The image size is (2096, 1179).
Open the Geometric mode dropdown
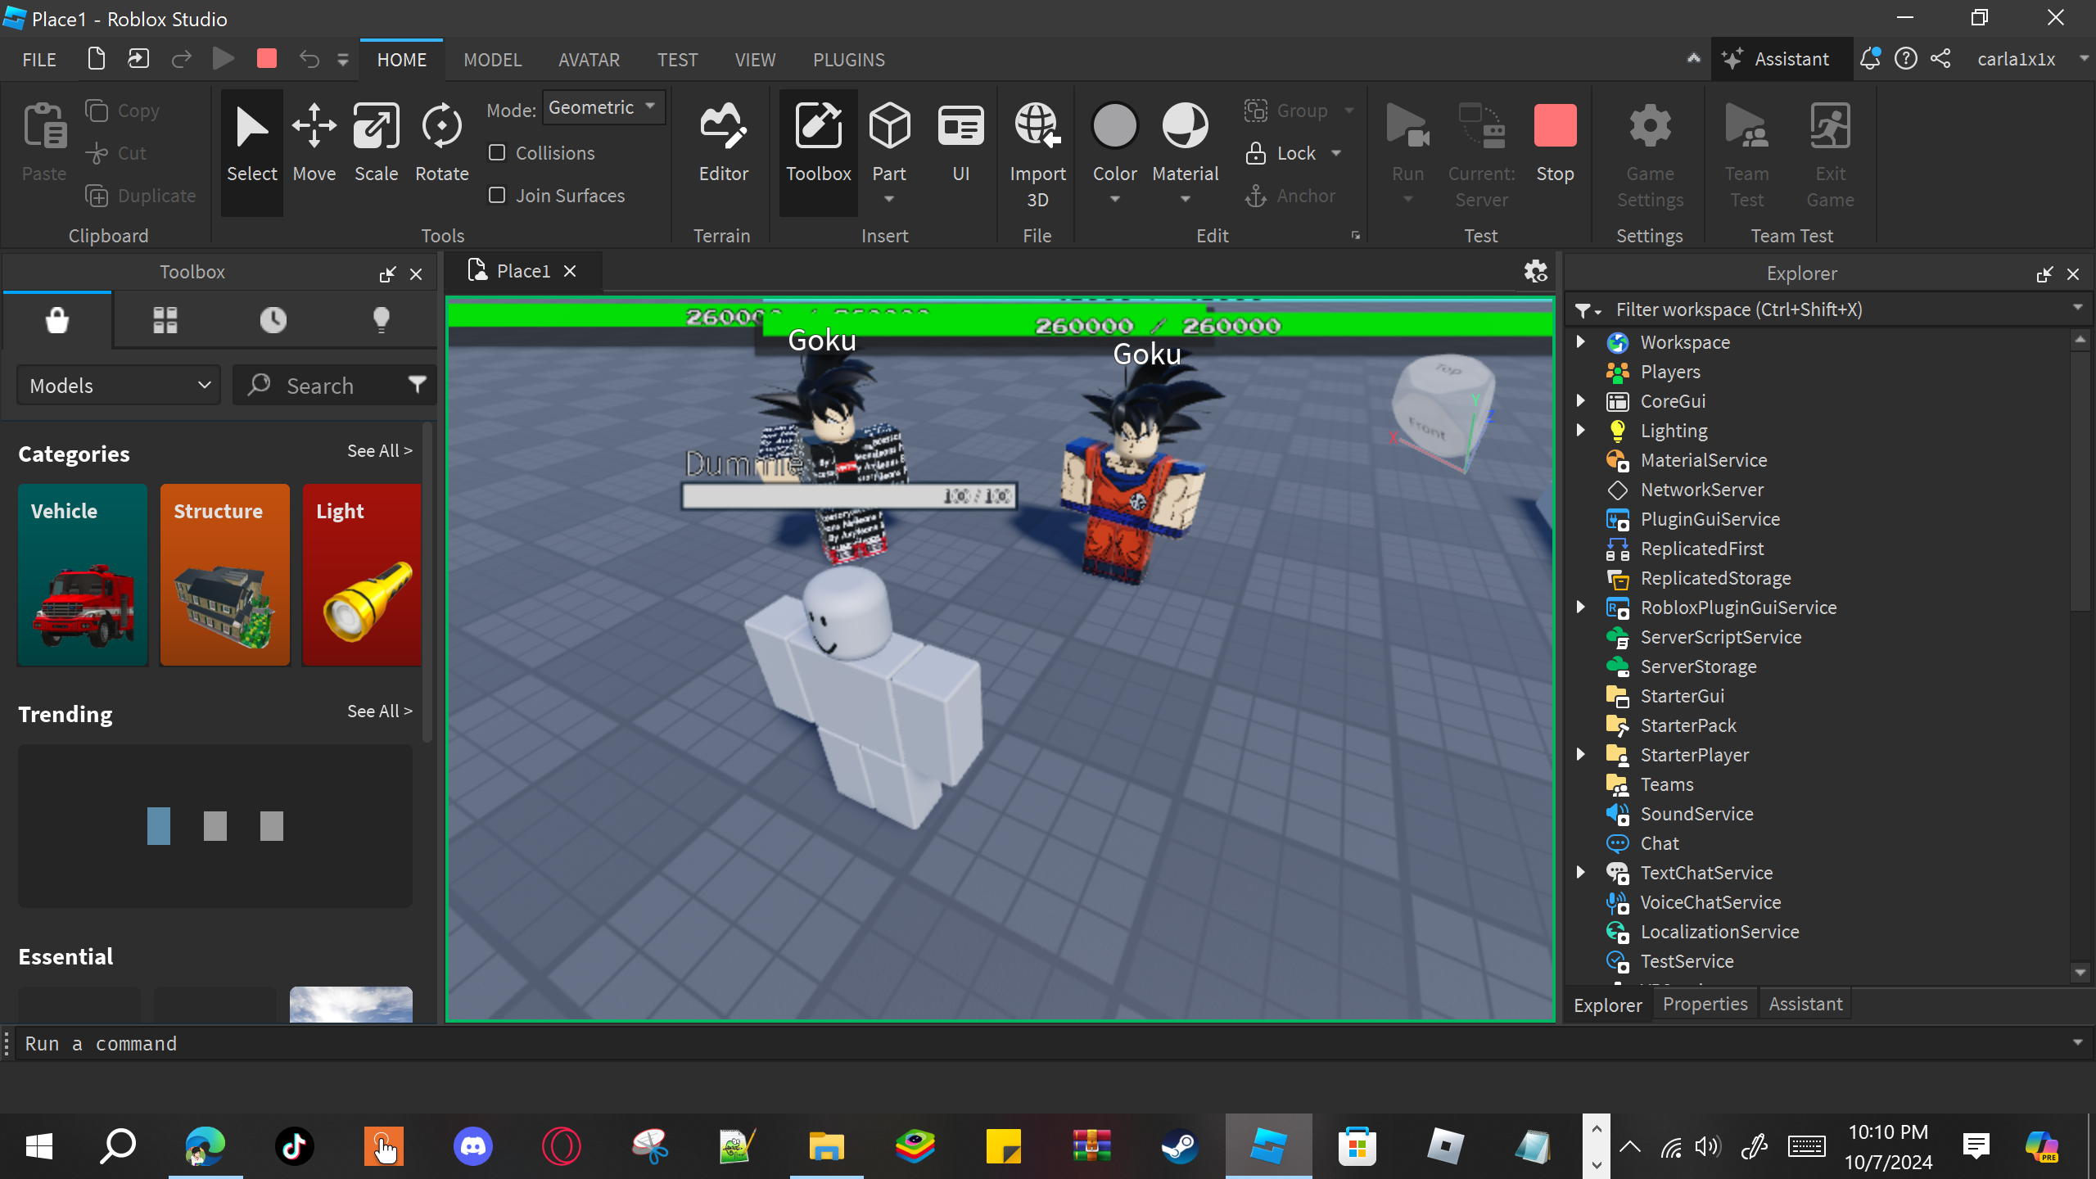pos(603,107)
